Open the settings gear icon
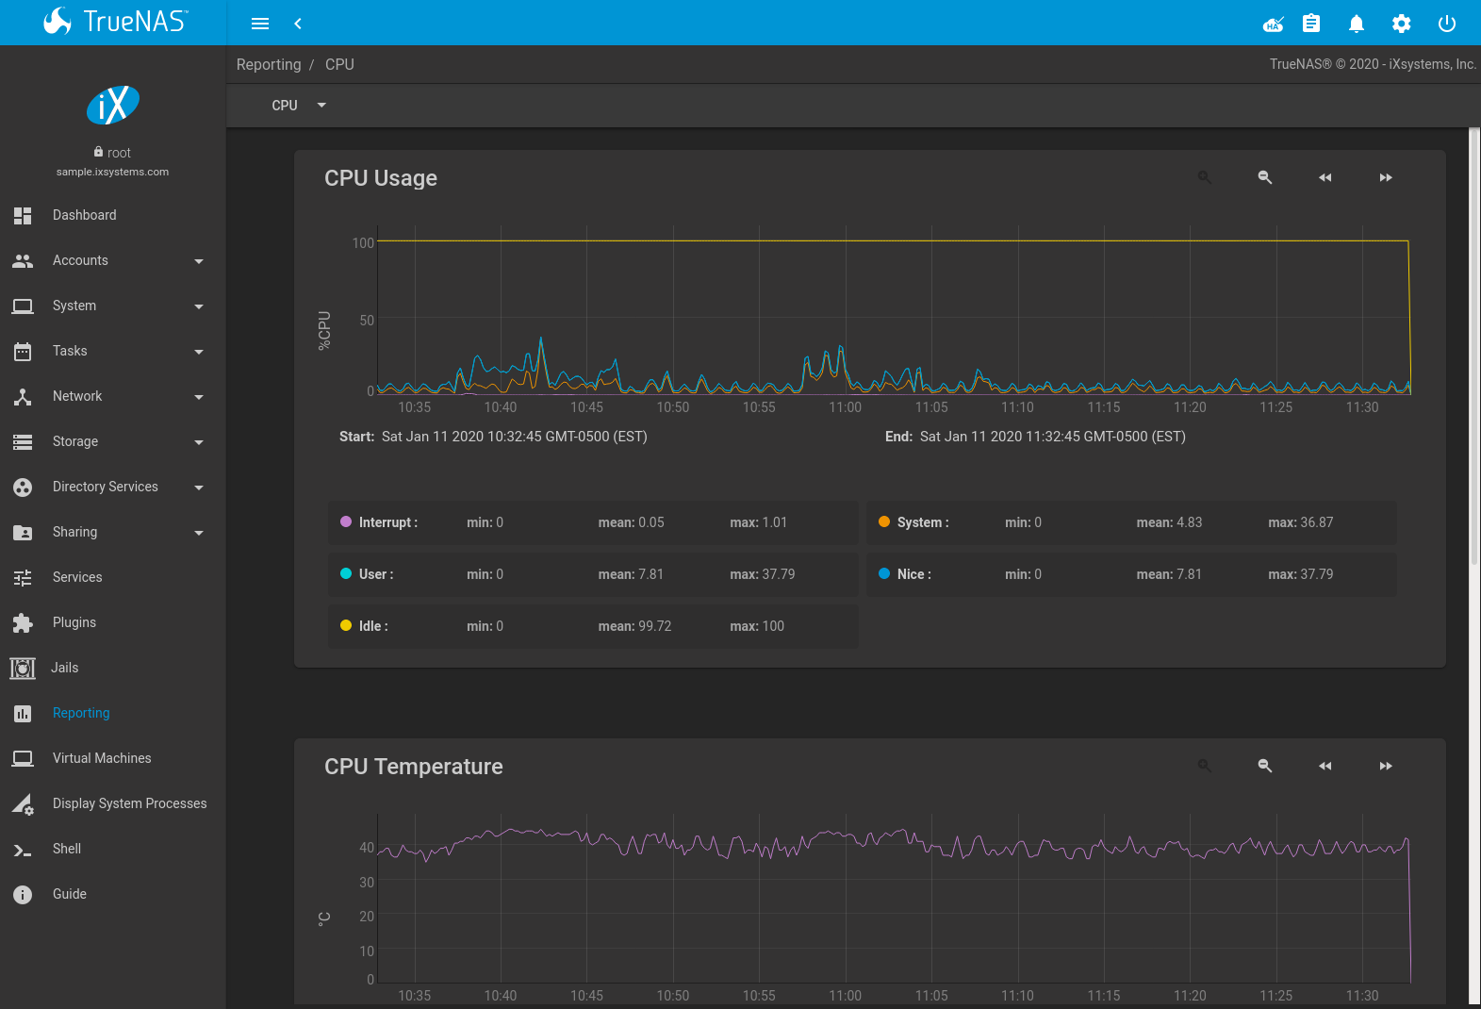1481x1009 pixels. pyautogui.click(x=1402, y=24)
